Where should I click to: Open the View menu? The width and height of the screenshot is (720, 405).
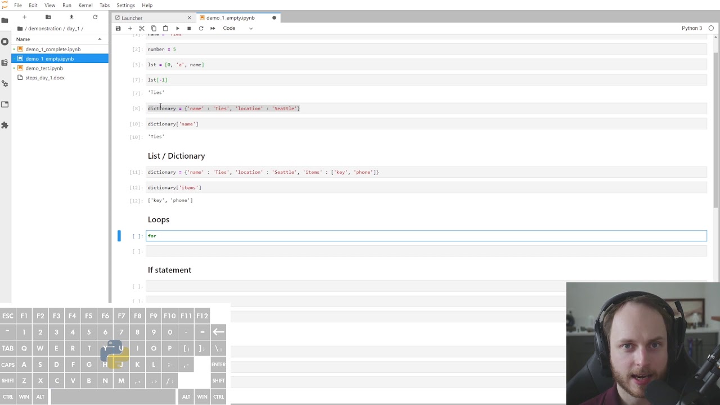tap(49, 5)
